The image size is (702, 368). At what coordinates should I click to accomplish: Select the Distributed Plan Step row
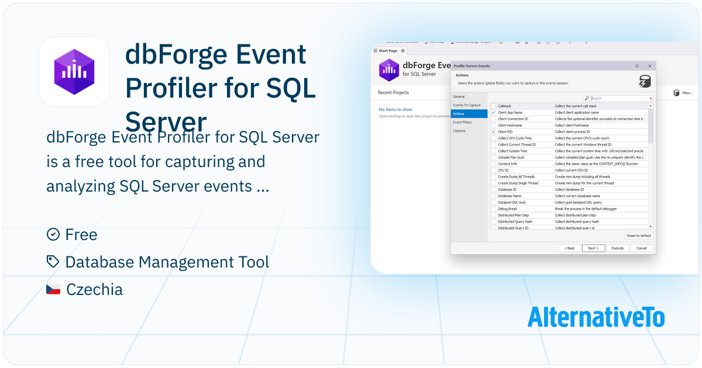569,215
